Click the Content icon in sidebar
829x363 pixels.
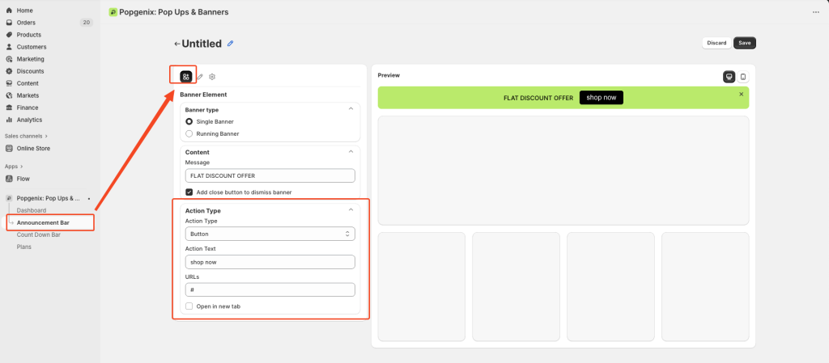9,83
